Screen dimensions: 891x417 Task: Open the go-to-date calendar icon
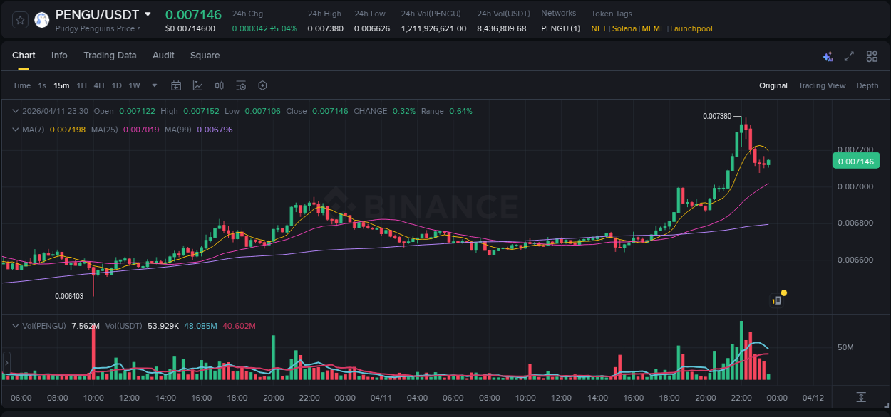coord(176,85)
